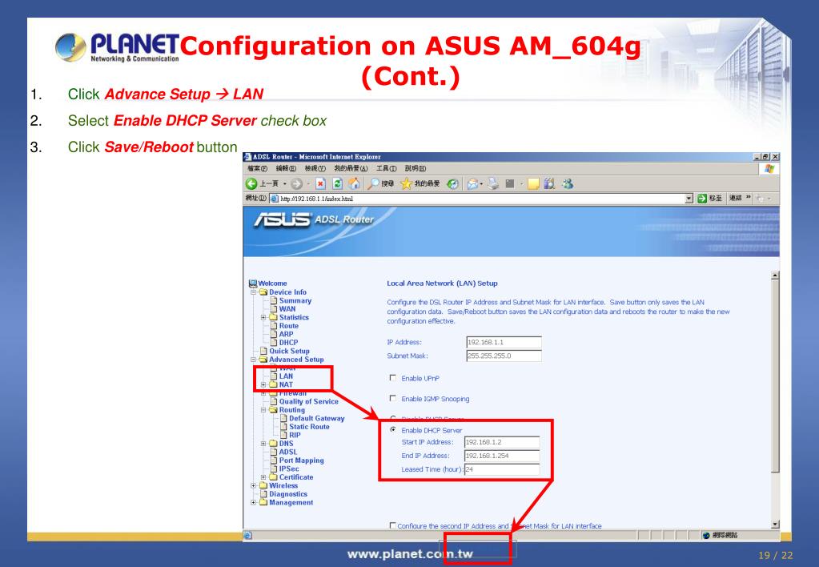Click the green Go arrow button
Viewport: 819px width, 567px height.
click(x=702, y=198)
